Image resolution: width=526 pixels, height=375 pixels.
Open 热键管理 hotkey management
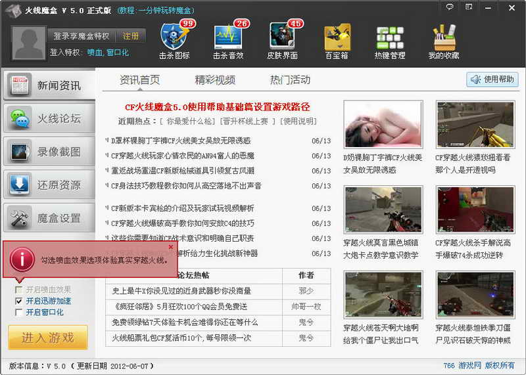pos(390,41)
